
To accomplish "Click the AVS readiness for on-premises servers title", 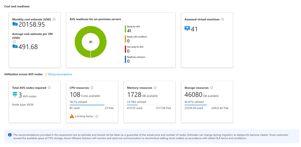I will (95, 19).
